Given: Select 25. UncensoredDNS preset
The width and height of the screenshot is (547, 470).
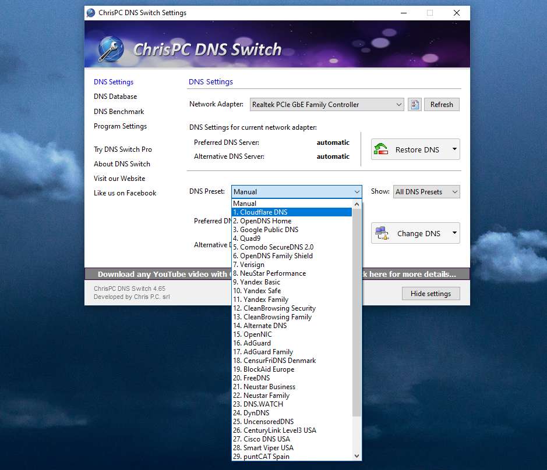Looking at the screenshot, I should [x=292, y=422].
